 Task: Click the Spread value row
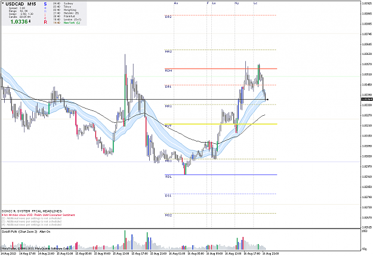[x=17, y=8]
